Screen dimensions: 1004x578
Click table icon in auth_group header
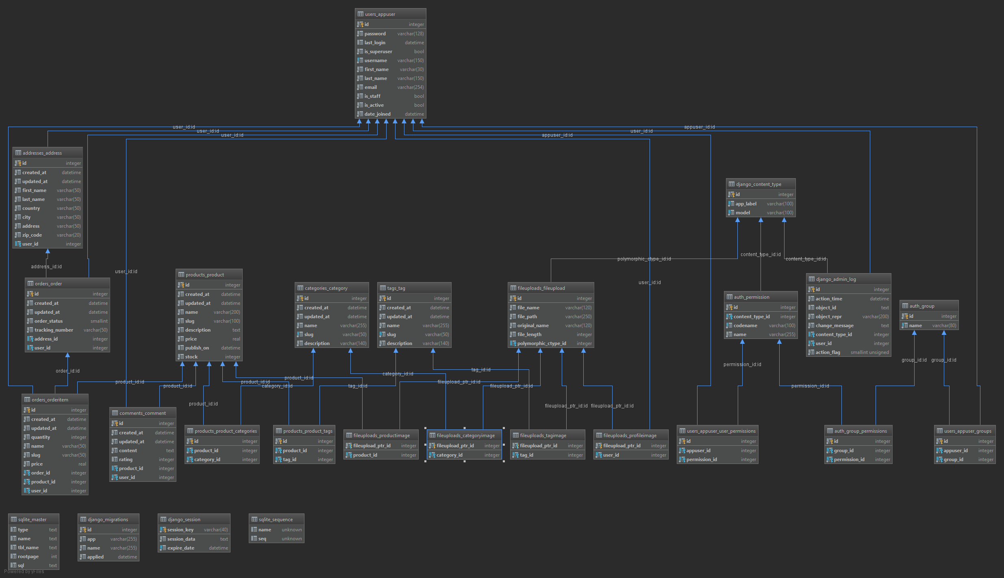click(905, 306)
